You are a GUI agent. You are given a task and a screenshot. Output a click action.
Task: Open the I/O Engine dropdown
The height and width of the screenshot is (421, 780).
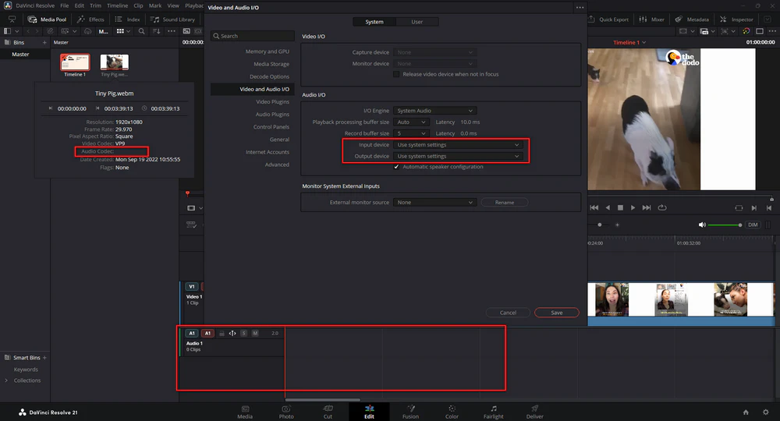tap(434, 111)
